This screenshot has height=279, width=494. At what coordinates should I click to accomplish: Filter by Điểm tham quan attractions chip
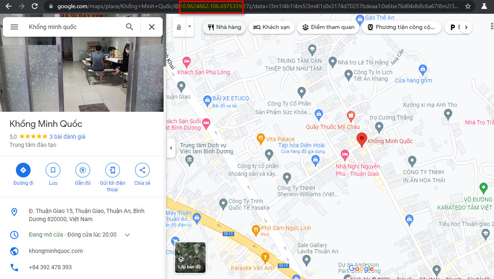(328, 27)
